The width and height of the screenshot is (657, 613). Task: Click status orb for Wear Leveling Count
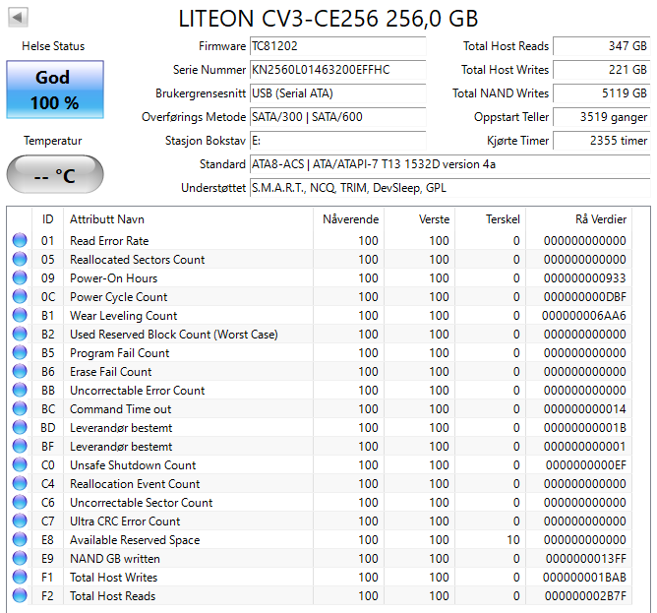[x=20, y=315]
